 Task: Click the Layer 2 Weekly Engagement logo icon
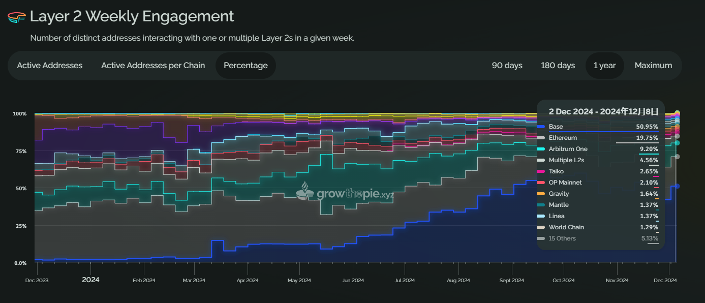17,17
